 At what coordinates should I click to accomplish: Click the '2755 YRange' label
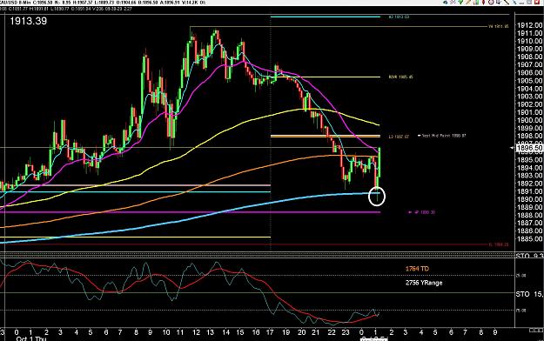pyautogui.click(x=424, y=283)
